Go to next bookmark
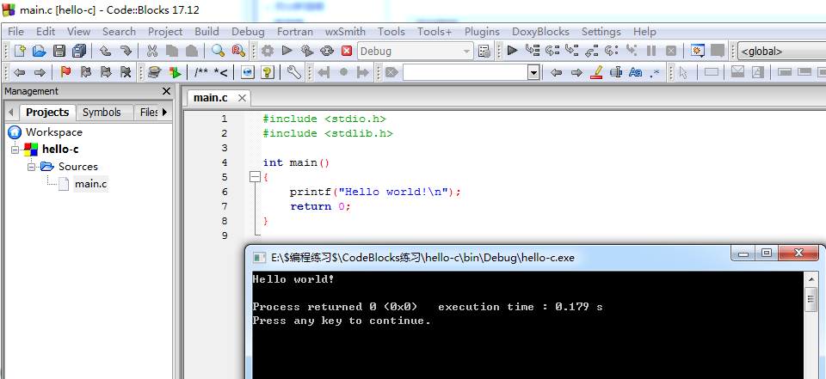826x379 pixels. [x=106, y=72]
